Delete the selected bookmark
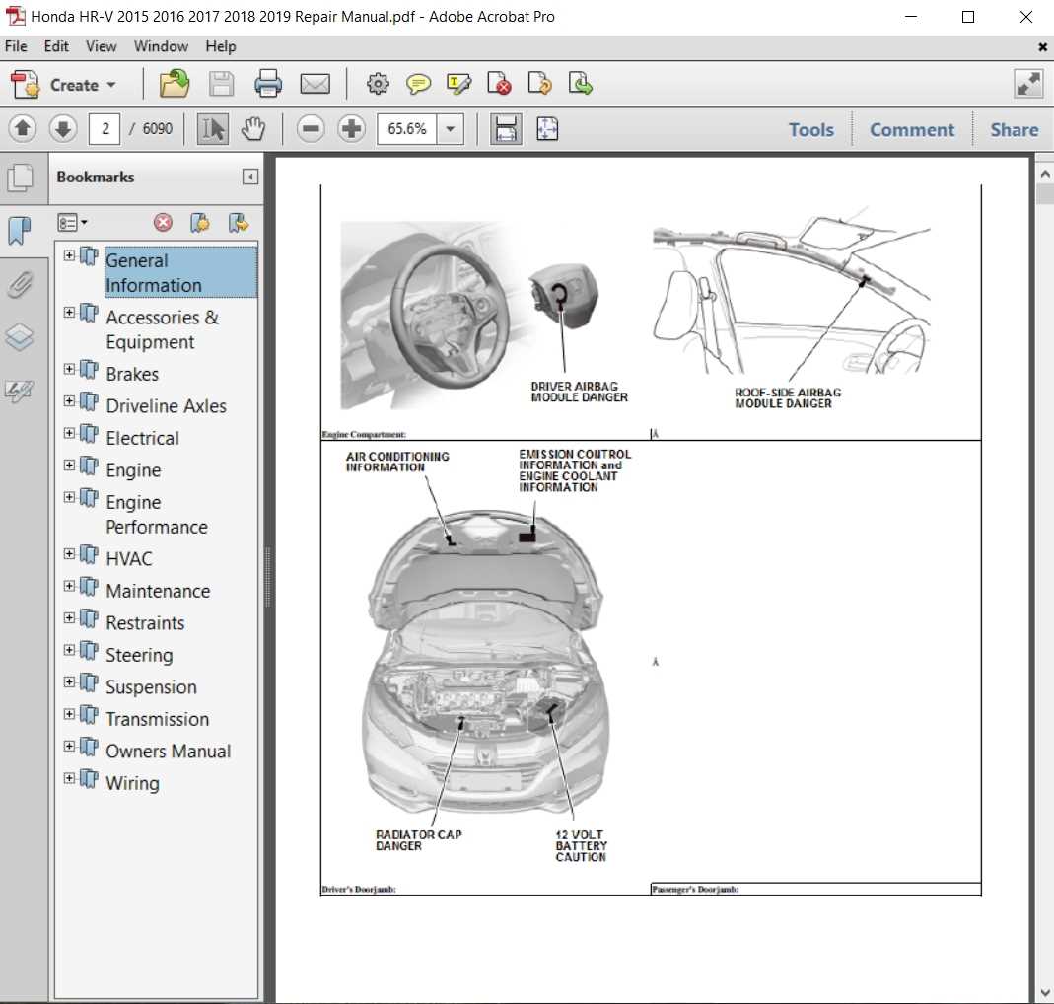 click(163, 223)
